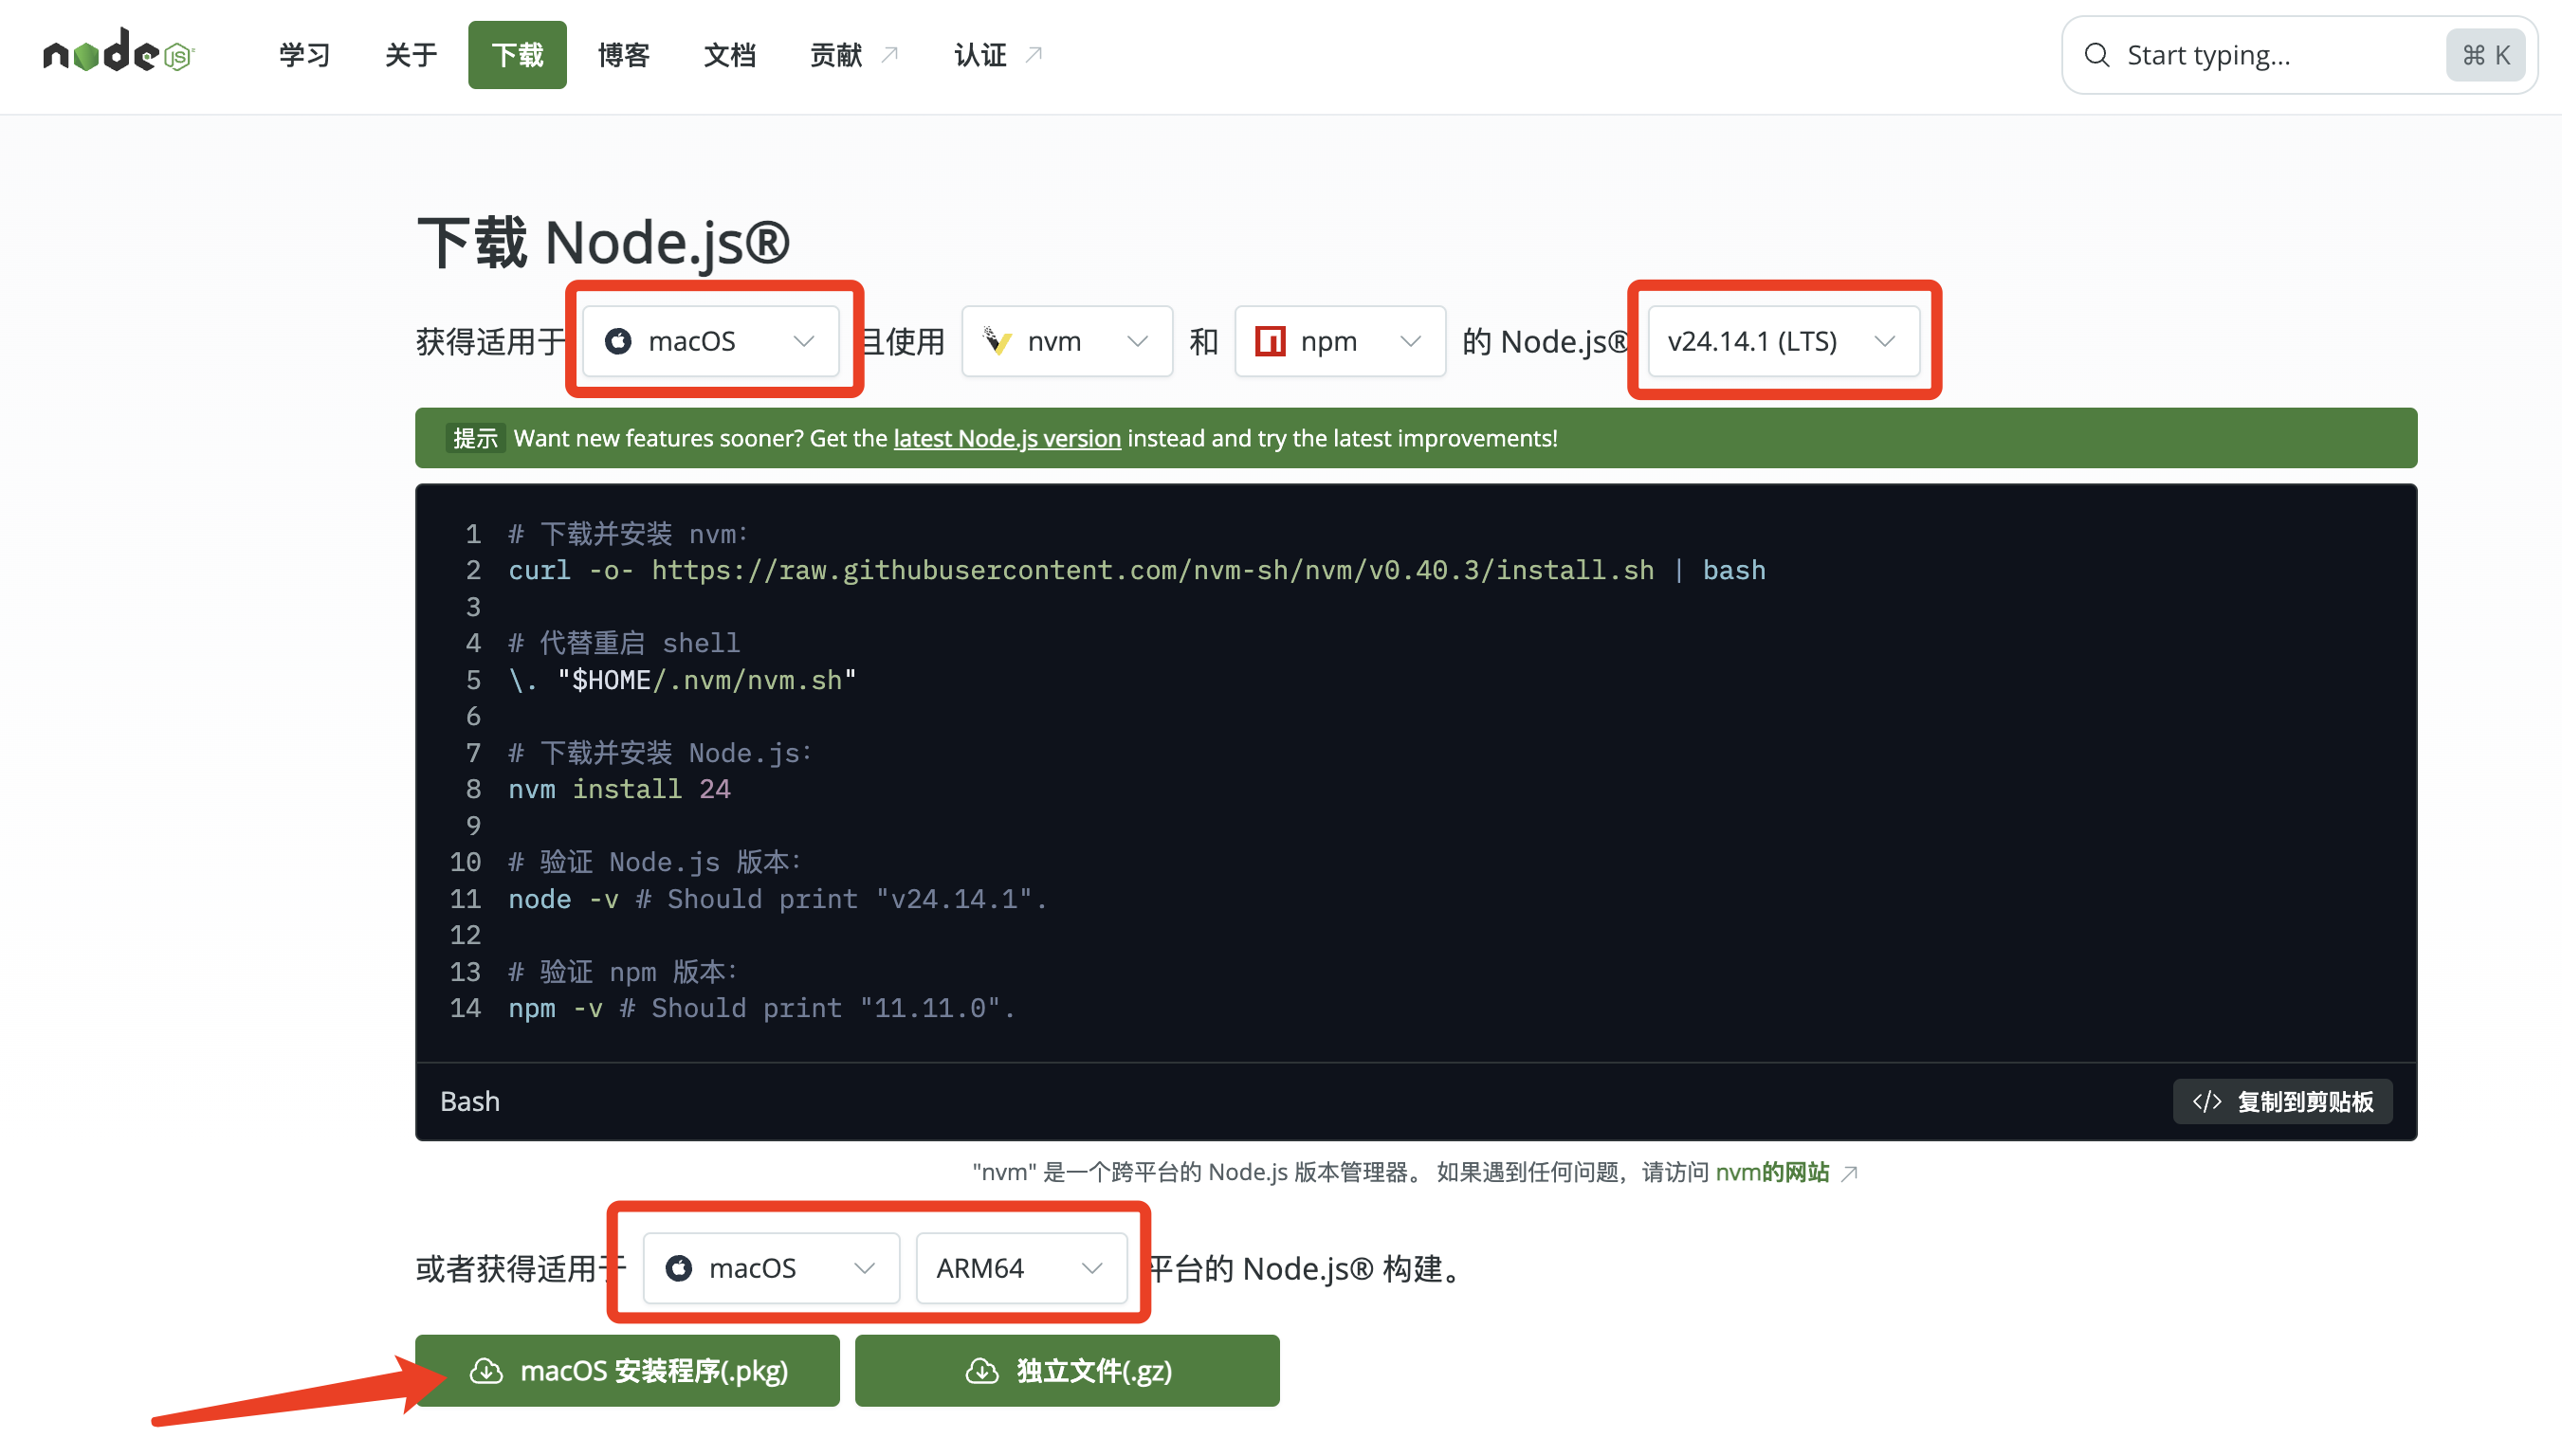Click the macOS 安装程序(.pkg) download button
The height and width of the screenshot is (1456, 2562).
pyautogui.click(x=627, y=1371)
